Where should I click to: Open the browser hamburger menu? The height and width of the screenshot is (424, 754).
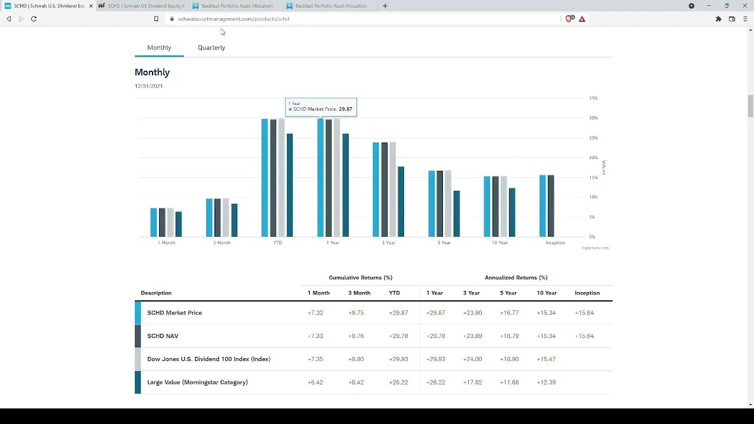click(745, 19)
